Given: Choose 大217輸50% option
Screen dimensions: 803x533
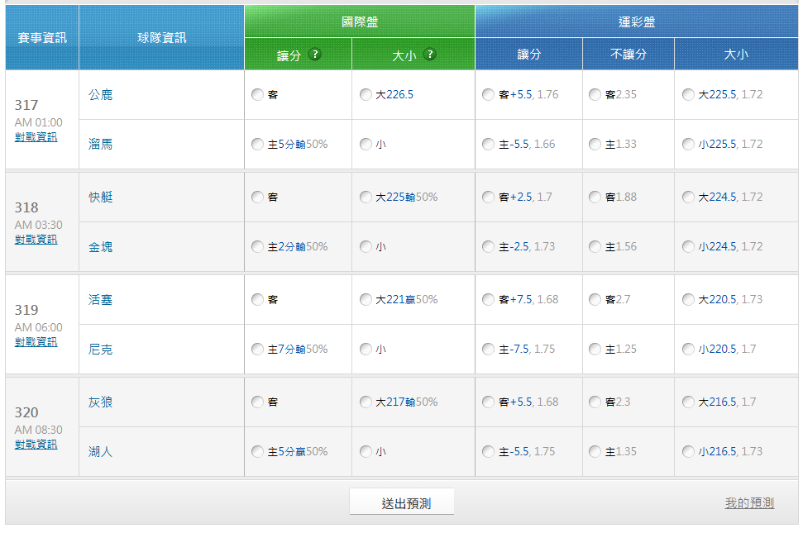Looking at the screenshot, I should [366, 402].
